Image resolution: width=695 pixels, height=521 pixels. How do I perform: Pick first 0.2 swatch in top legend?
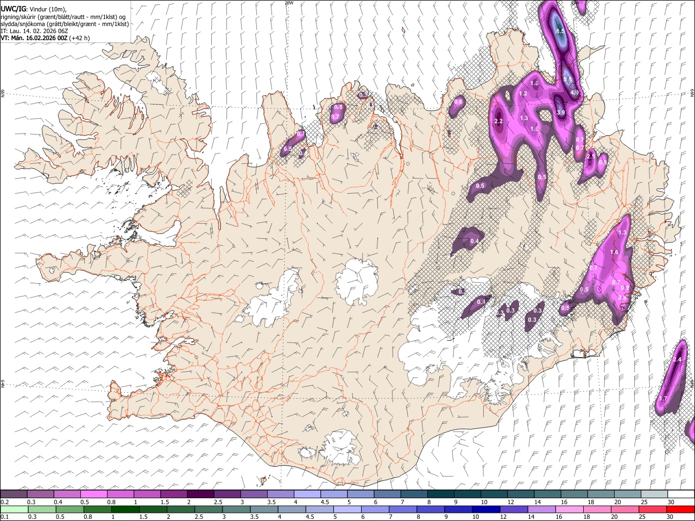[14, 494]
